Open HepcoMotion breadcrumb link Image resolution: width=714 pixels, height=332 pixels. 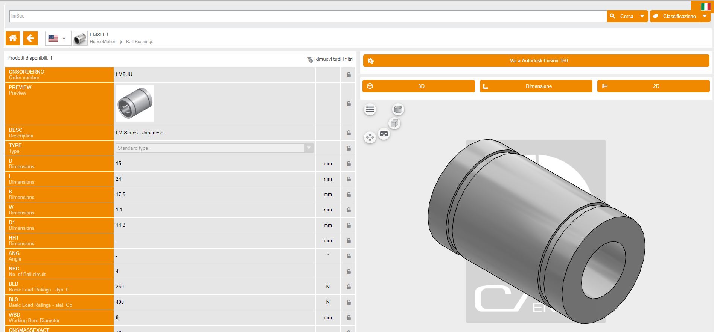click(x=103, y=42)
